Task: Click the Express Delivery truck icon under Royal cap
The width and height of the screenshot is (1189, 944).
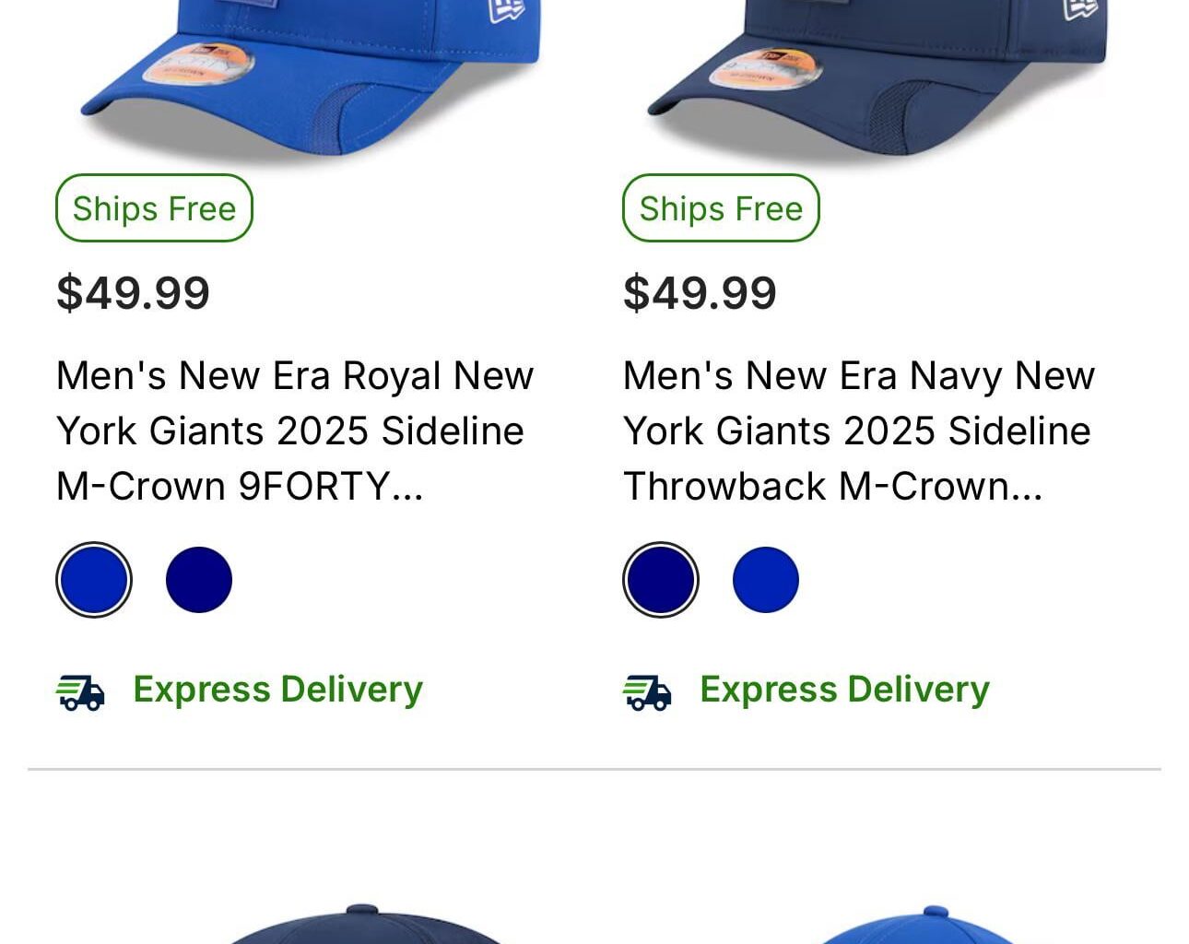Action: (x=81, y=691)
